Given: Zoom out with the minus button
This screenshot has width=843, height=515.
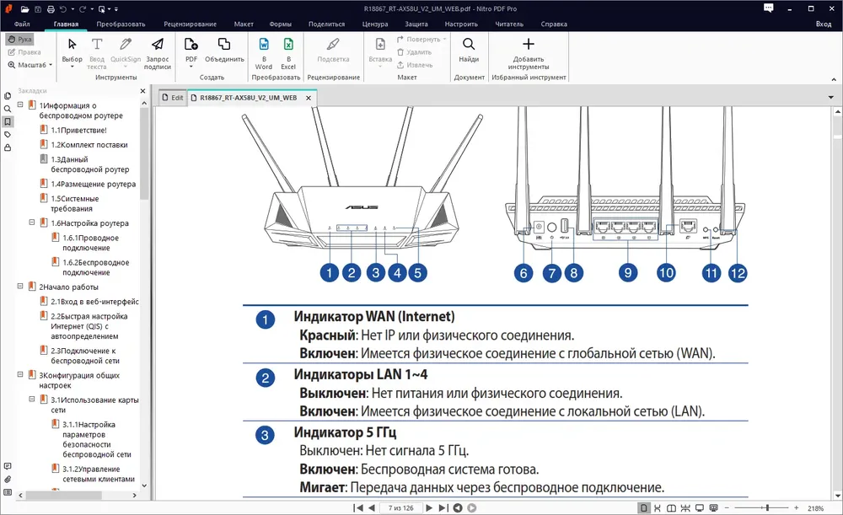Looking at the screenshot, I should click(727, 508).
